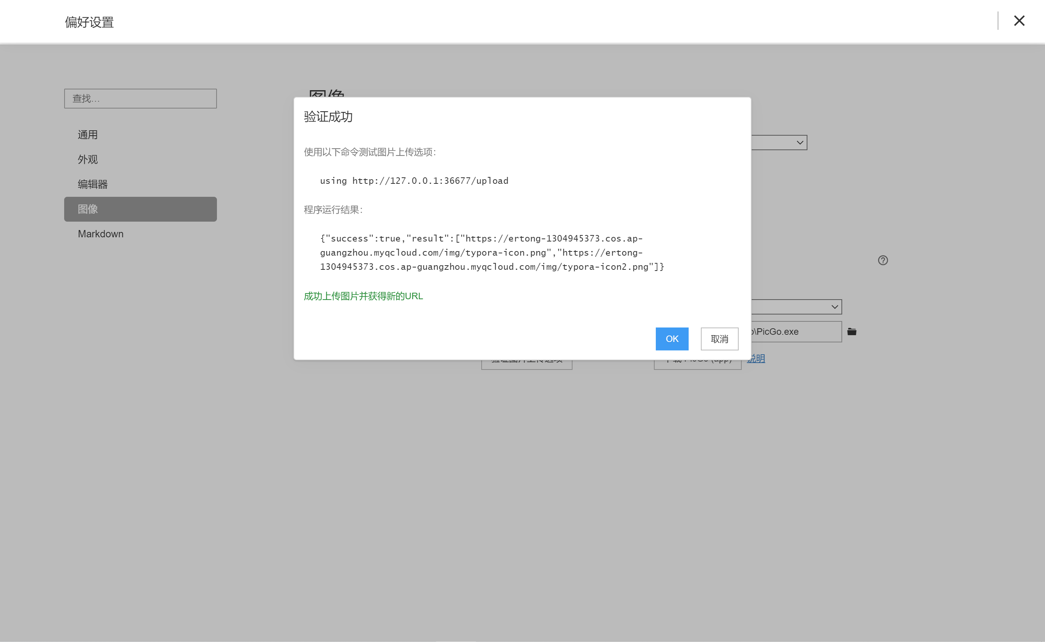Viewport: 1045px width, 642px height.
Task: Switch to the 外观 section
Action: [x=88, y=159]
